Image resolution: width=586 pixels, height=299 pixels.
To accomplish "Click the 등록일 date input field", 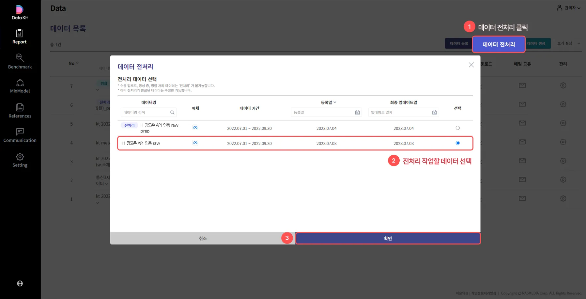I will coord(326,112).
